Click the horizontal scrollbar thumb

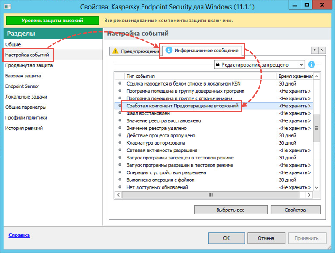click(x=211, y=195)
